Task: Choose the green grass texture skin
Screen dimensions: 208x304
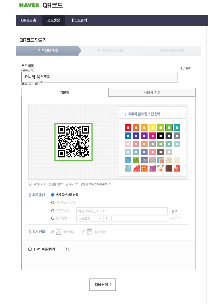Action: click(136, 160)
